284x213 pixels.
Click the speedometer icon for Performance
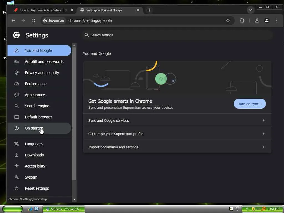[16, 84]
